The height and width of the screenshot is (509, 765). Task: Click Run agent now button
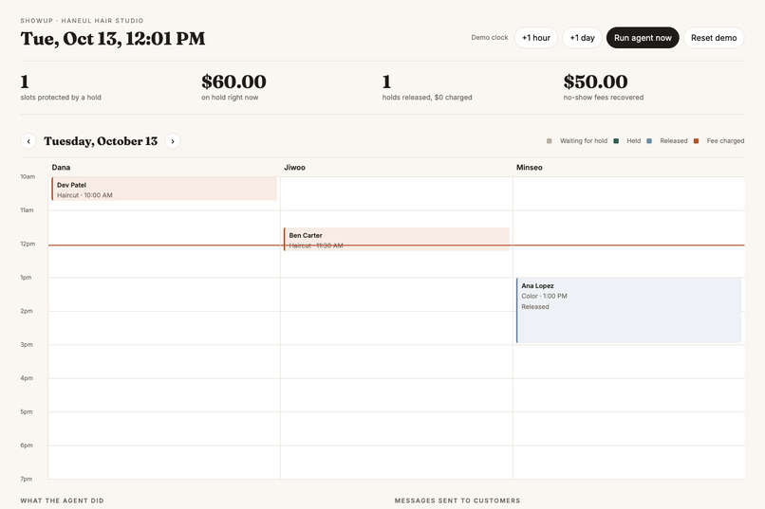click(x=643, y=38)
